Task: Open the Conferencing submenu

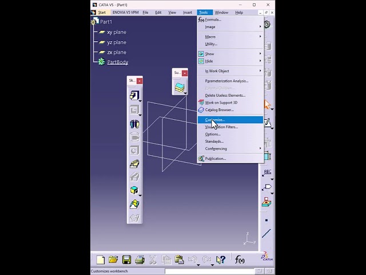Action: click(230, 148)
